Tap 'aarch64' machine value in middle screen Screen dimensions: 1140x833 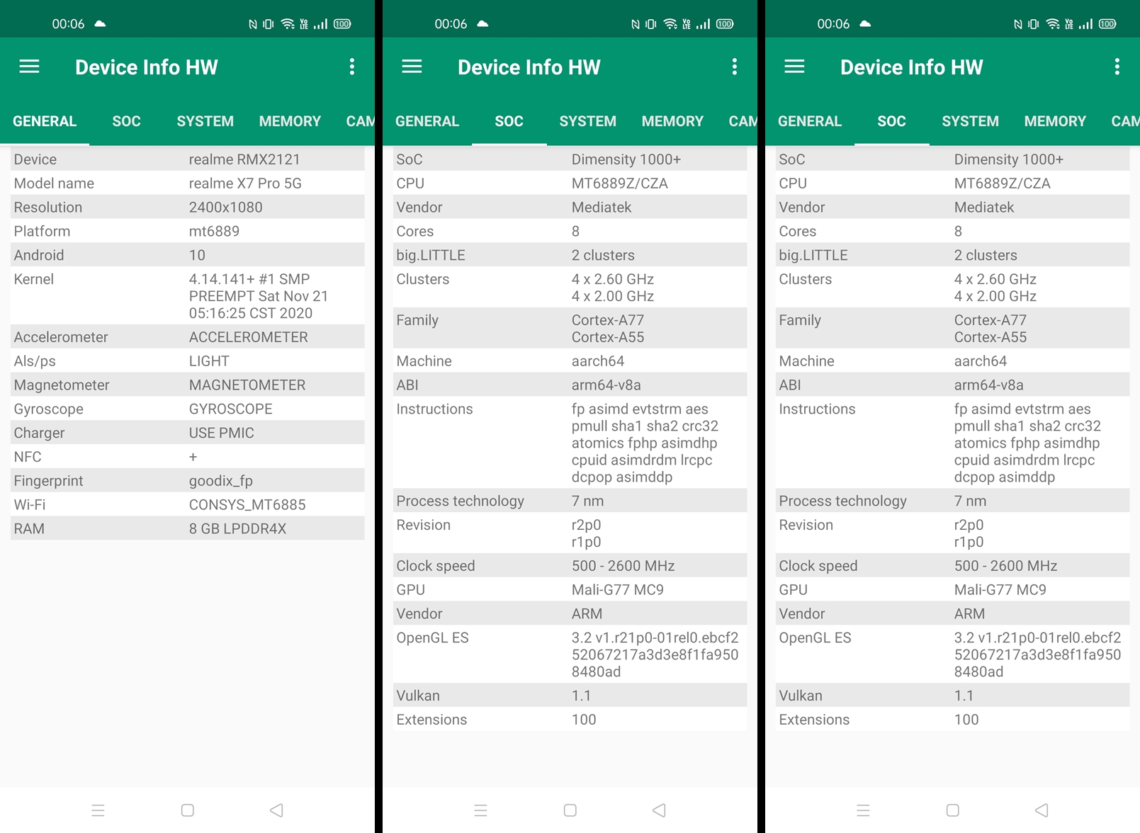point(598,361)
